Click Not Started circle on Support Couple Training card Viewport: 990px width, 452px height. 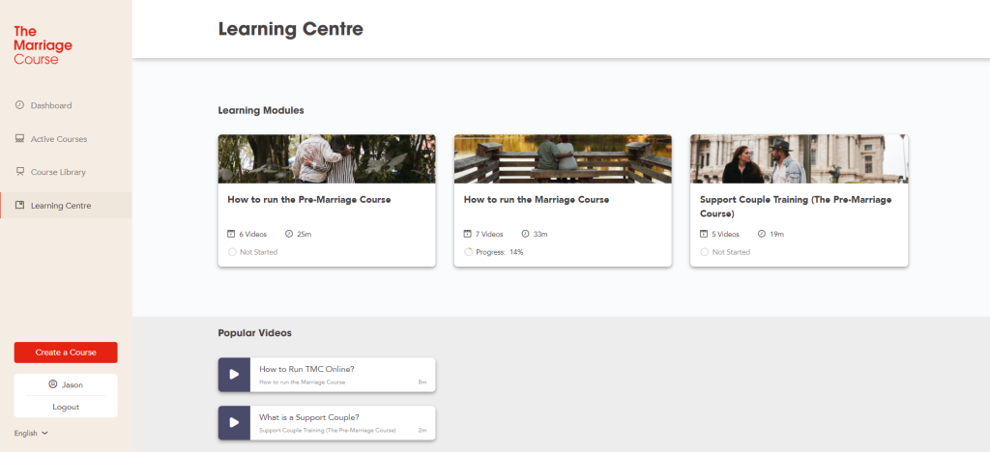click(x=705, y=252)
